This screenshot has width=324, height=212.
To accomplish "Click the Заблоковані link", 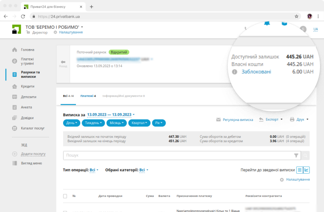I will pos(256,72).
